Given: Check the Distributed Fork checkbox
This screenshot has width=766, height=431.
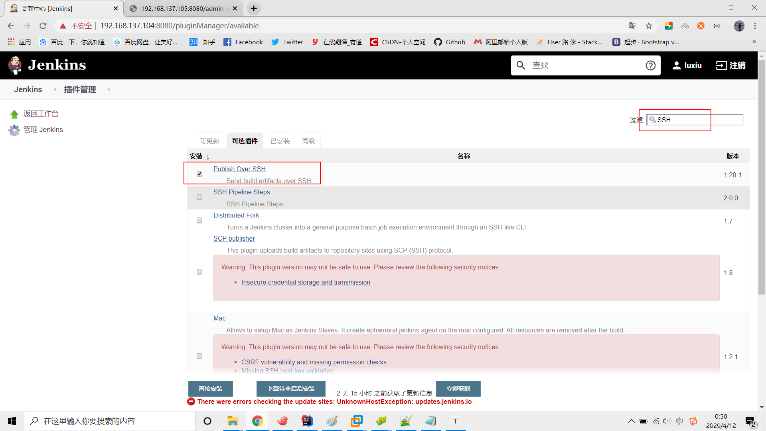Looking at the screenshot, I should pos(199,220).
